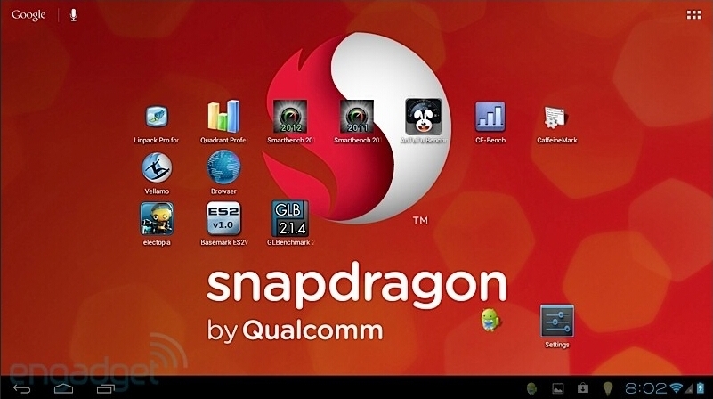The width and height of the screenshot is (713, 399).
Task: Open the shopping bag notification icon
Action: (x=582, y=388)
